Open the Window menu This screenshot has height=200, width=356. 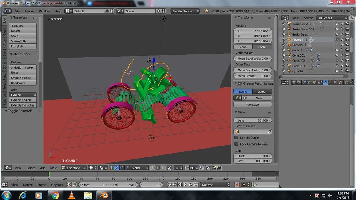44,11
